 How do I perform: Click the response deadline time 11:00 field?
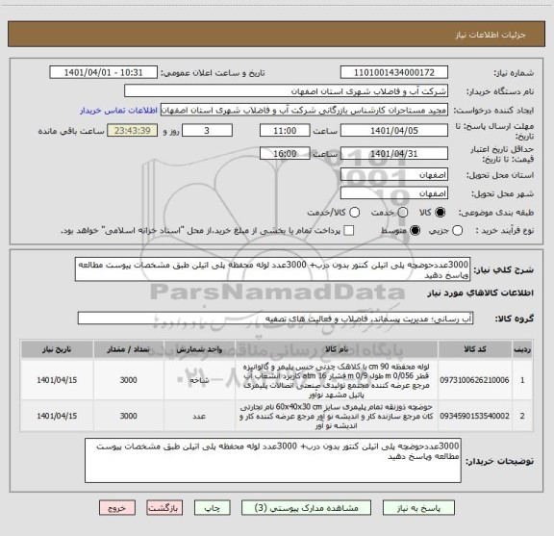[x=285, y=131]
